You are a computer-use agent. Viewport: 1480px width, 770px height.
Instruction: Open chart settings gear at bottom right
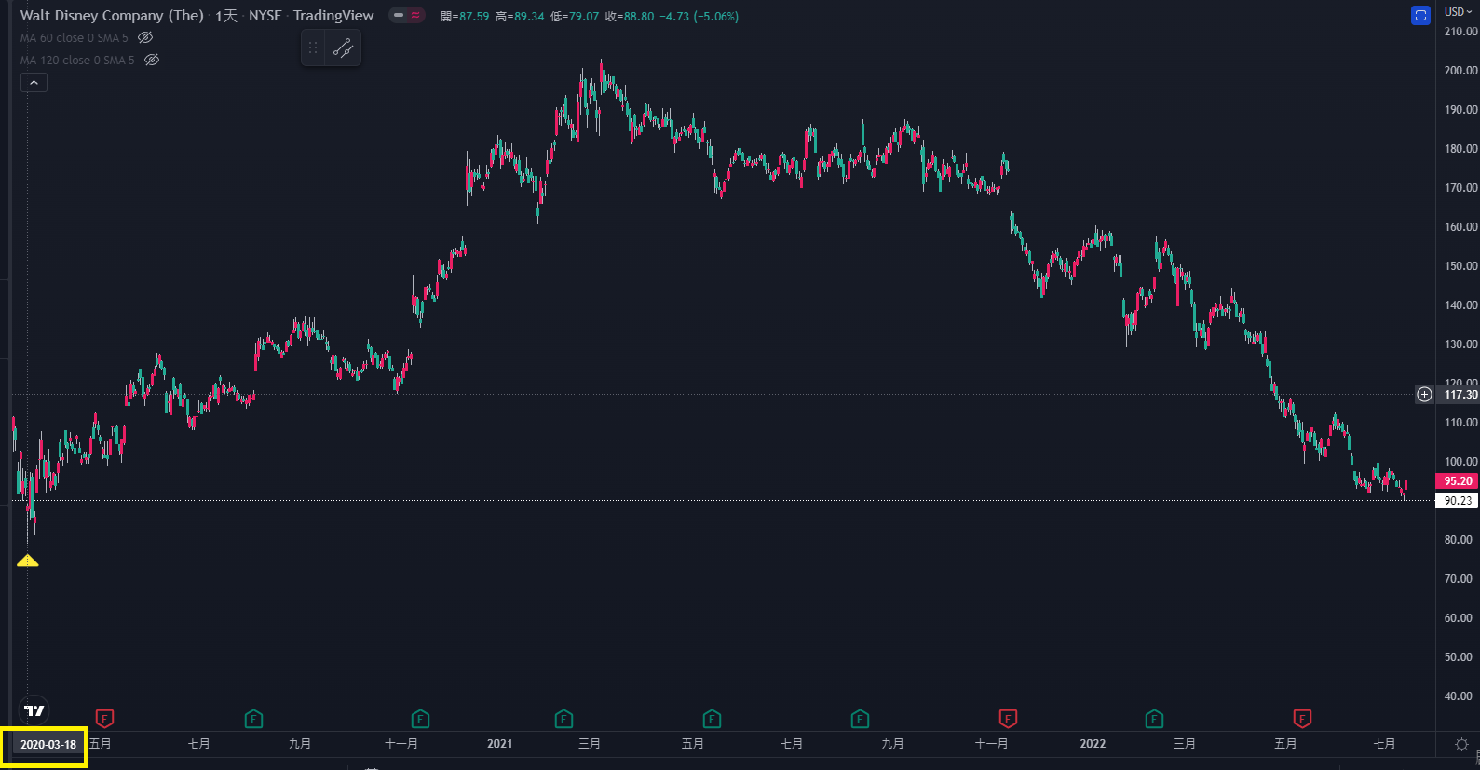coord(1461,744)
